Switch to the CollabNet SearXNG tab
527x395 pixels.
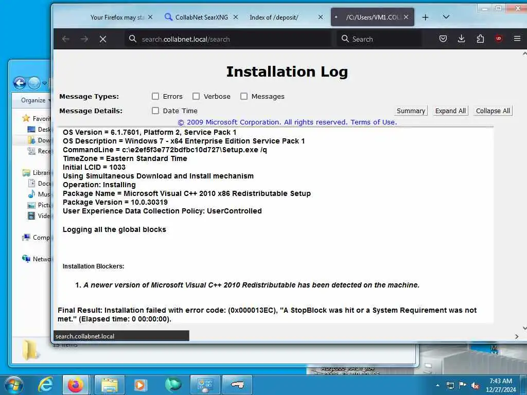(x=201, y=17)
